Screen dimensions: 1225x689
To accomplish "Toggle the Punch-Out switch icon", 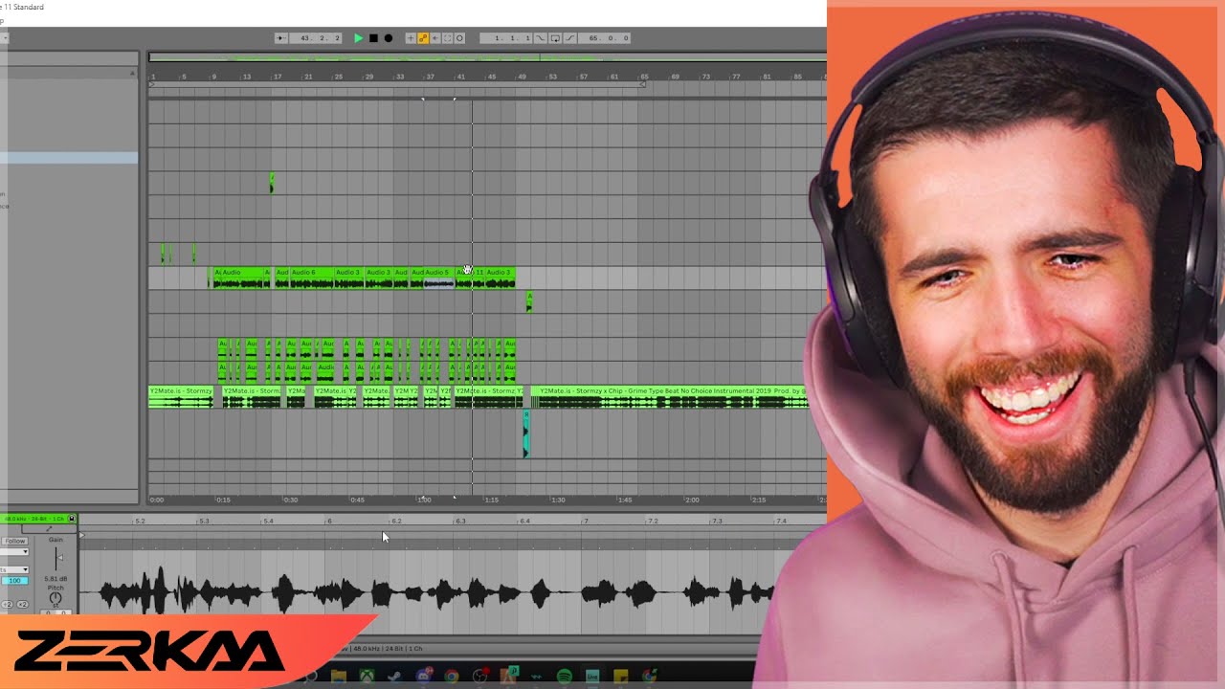I will click(x=570, y=38).
